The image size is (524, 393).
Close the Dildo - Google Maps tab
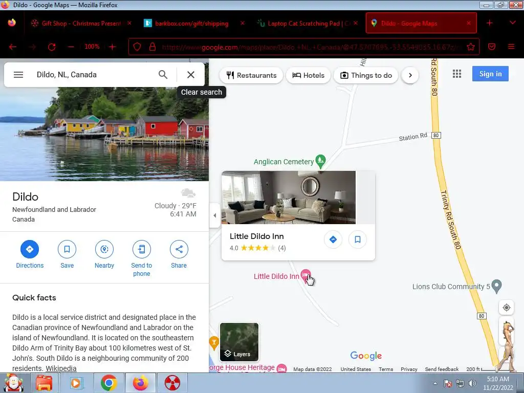click(x=469, y=23)
